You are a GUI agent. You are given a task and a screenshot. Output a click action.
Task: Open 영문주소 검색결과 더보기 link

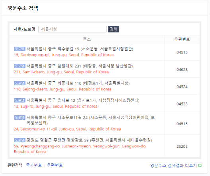point(173,165)
